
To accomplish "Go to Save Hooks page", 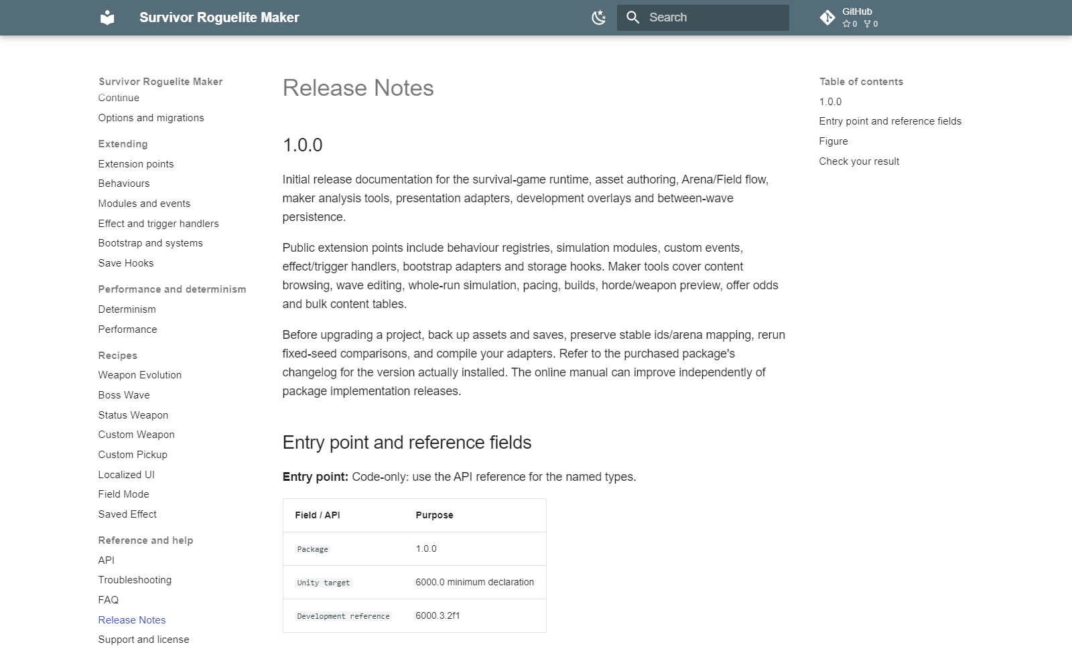I will [126, 263].
